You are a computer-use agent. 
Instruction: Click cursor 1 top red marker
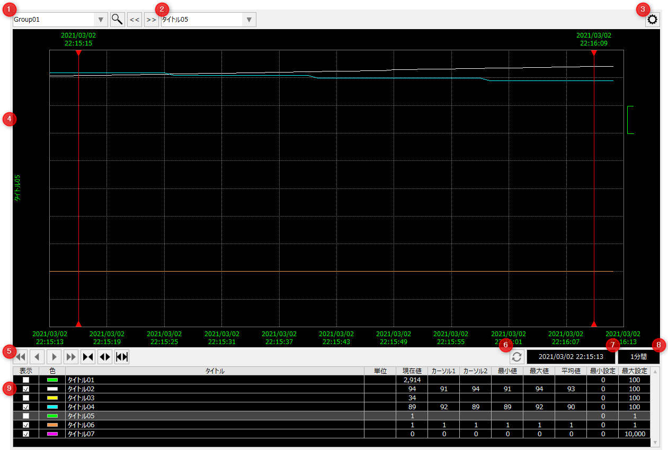(x=78, y=53)
